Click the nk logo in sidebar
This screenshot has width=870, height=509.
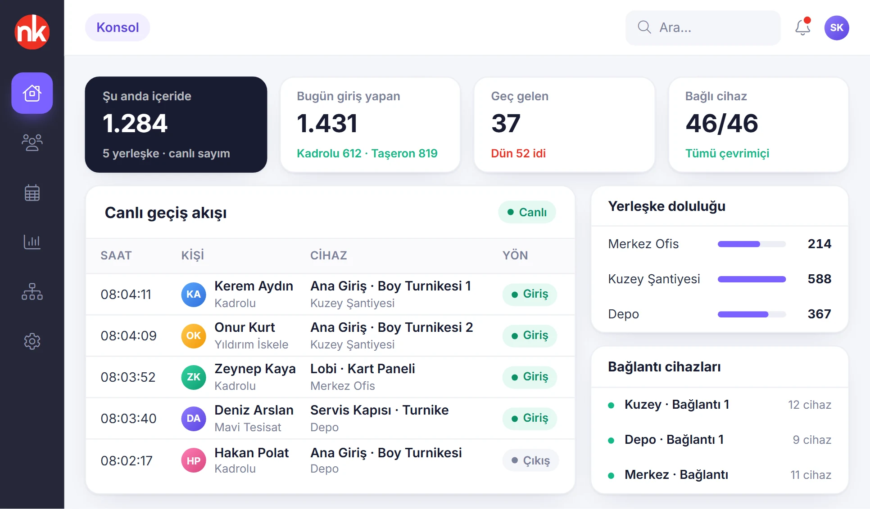tap(32, 32)
